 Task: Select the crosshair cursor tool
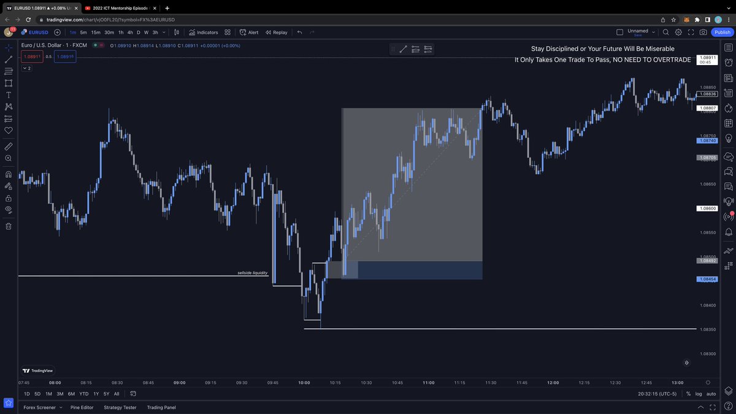point(9,47)
